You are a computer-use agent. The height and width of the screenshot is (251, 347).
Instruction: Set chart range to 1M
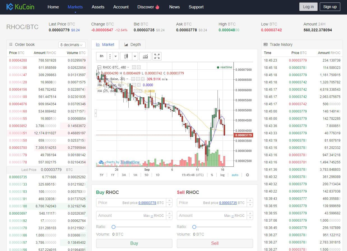(135, 175)
